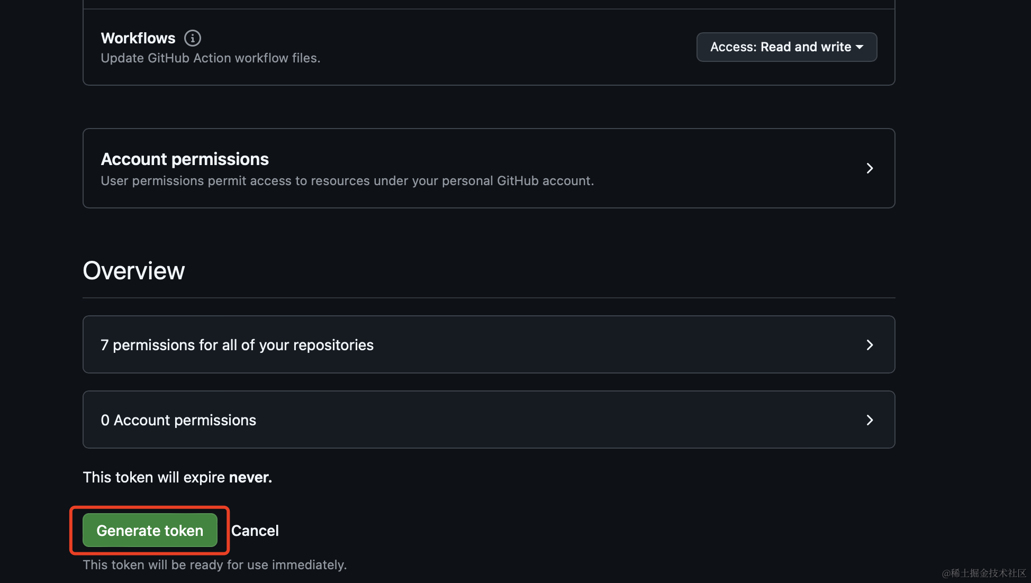Expand 7 permissions for all repositories
Screen dimensions: 1031x583
237,345
